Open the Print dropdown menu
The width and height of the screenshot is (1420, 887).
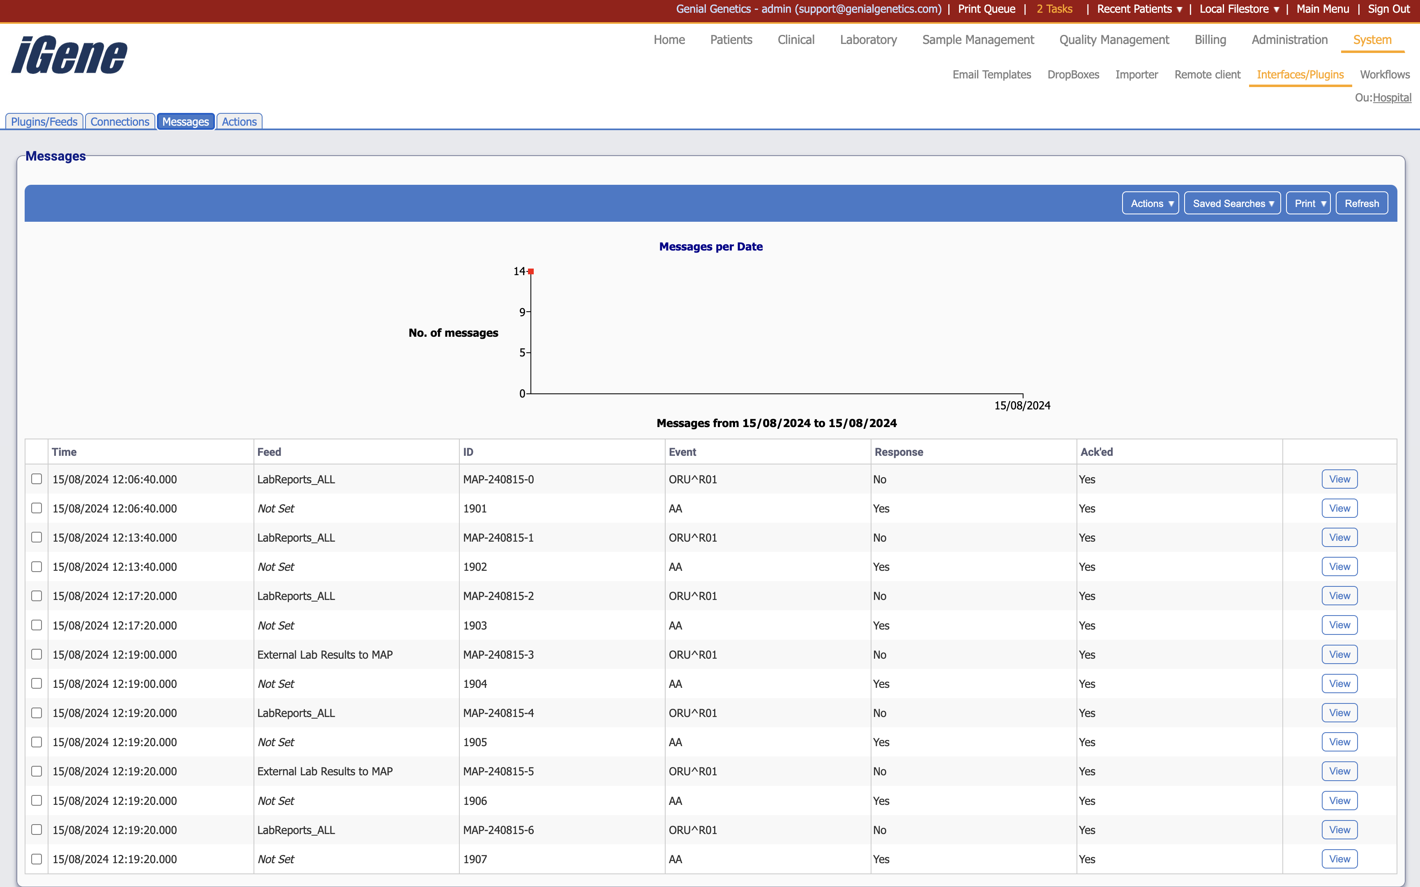click(x=1308, y=204)
